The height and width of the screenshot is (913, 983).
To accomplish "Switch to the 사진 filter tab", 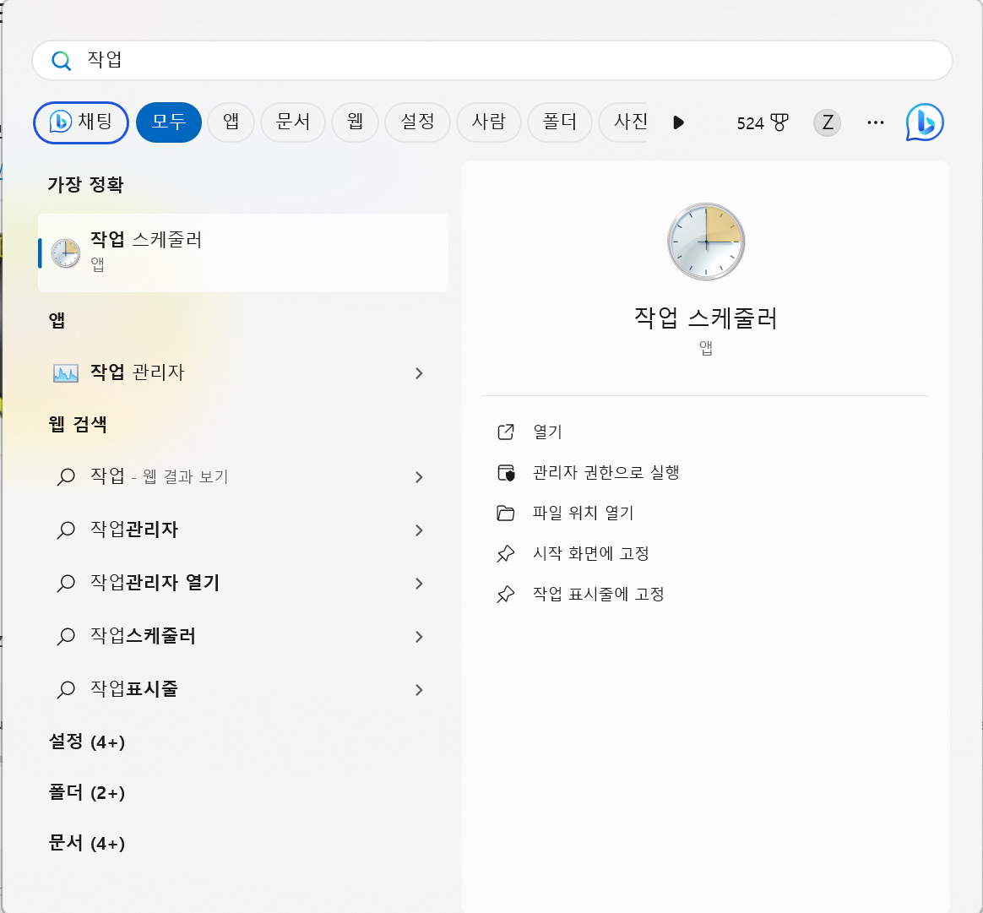I will [x=623, y=122].
